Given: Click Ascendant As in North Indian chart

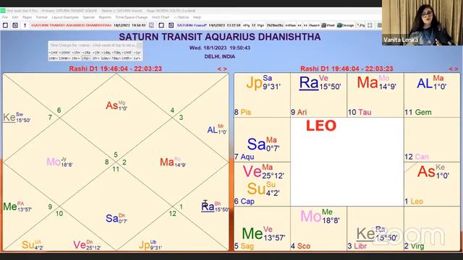Looking at the screenshot, I should tap(116, 105).
